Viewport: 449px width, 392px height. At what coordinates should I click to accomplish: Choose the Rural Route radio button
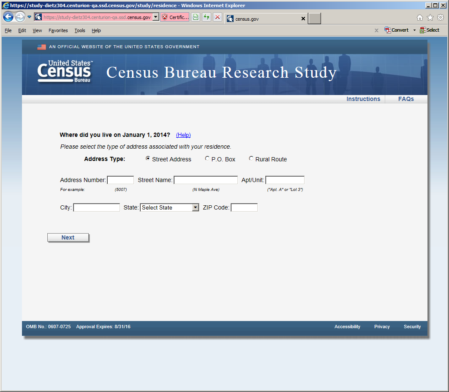coord(251,158)
